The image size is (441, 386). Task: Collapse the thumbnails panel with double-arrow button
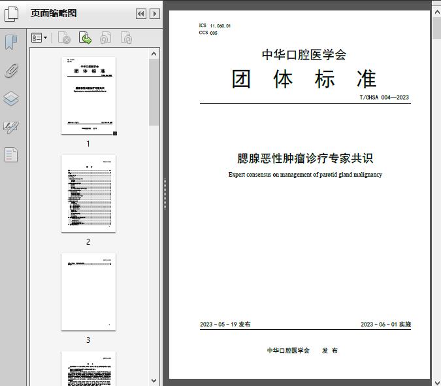141,14
